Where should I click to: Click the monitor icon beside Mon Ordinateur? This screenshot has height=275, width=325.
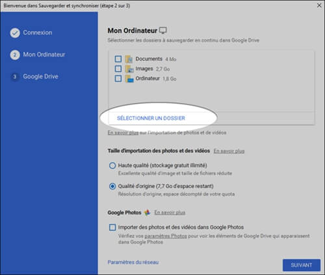point(163,31)
